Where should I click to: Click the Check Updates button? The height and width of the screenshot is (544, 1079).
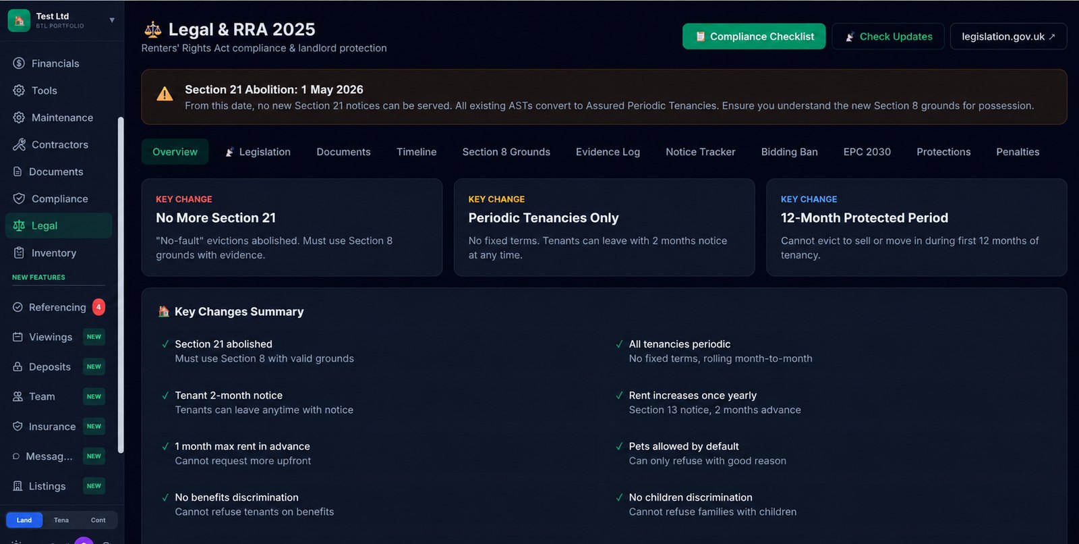888,36
